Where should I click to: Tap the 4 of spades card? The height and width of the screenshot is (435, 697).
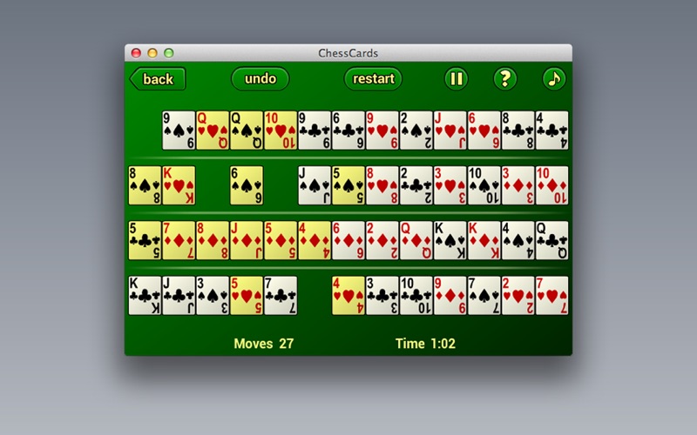(518, 241)
